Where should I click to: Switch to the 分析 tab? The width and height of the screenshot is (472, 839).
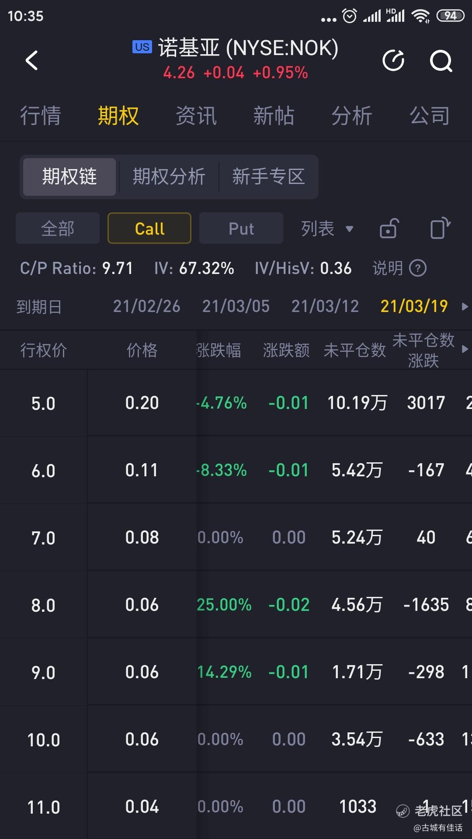(352, 116)
